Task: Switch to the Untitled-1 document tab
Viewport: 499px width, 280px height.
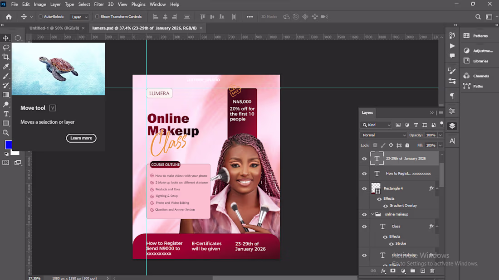Action: [x=54, y=28]
